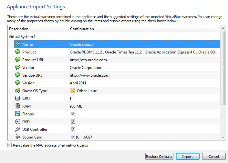Click the Floppy disk icon

tap(18, 114)
